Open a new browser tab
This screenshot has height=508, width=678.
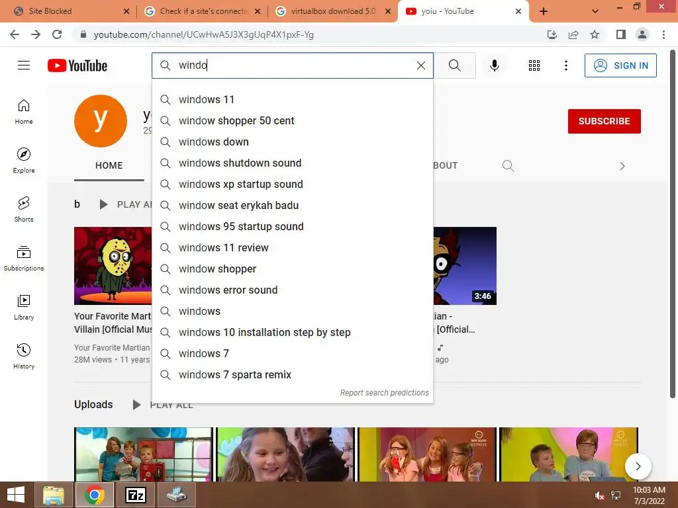544,11
